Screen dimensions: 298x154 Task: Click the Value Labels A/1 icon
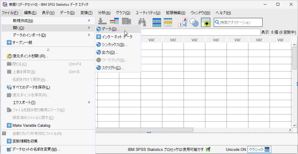183,22
